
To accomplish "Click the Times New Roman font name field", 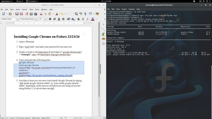I will click(x=27, y=19).
